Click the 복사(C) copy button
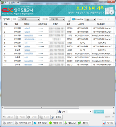 (44, 117)
